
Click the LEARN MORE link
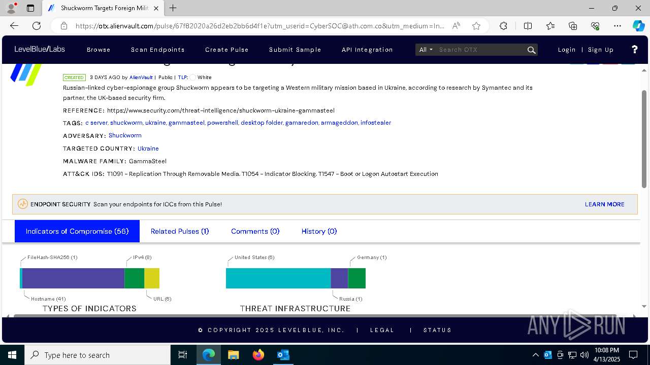coord(605,204)
